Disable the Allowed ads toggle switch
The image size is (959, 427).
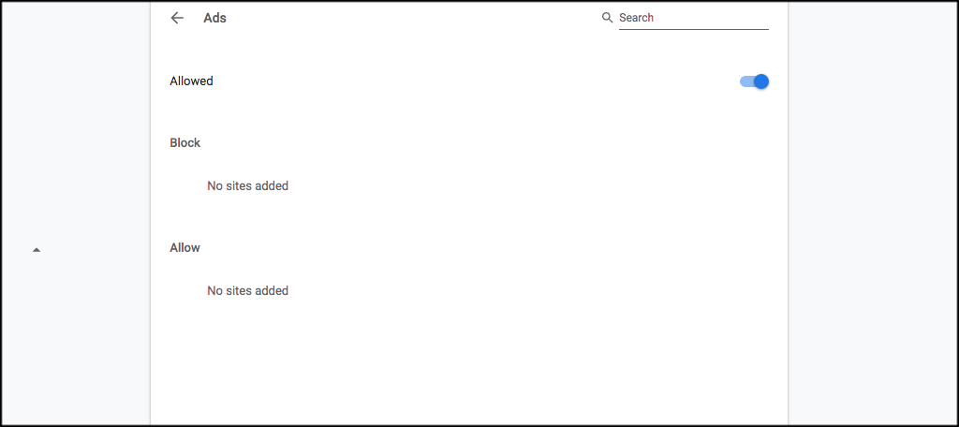coord(754,81)
